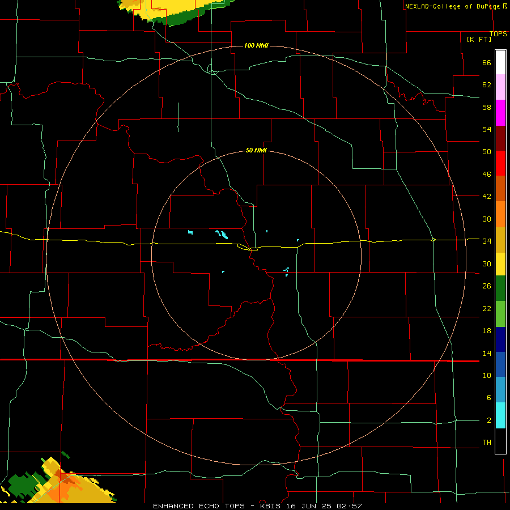Click the white swatch in the tops legend
The width and height of the screenshot is (510, 510).
coord(500,62)
